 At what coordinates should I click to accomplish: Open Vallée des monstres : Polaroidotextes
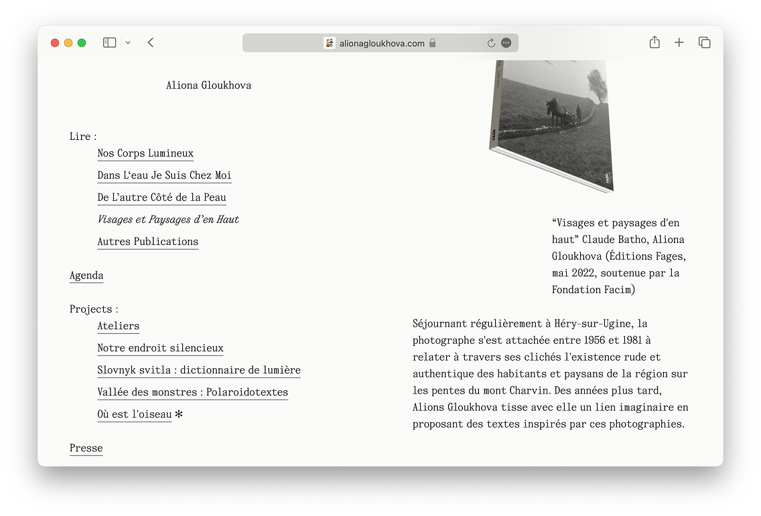tap(192, 392)
